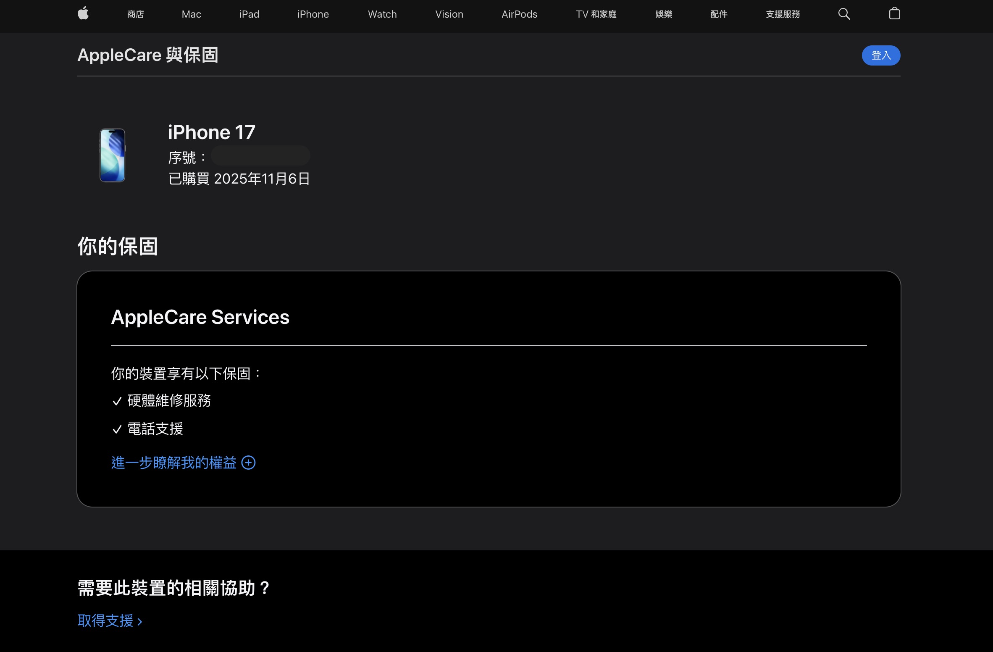Viewport: 993px width, 652px height.
Task: Open the TV 和家庭 menu item
Action: pos(596,14)
